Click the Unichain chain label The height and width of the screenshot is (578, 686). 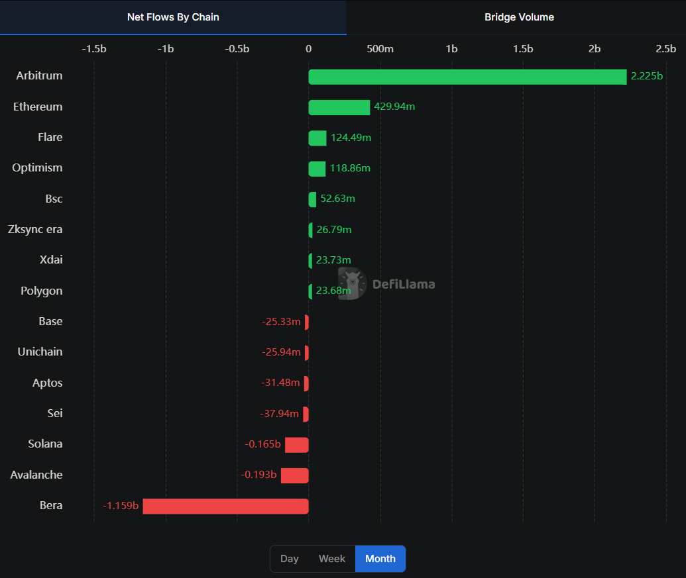coord(40,352)
